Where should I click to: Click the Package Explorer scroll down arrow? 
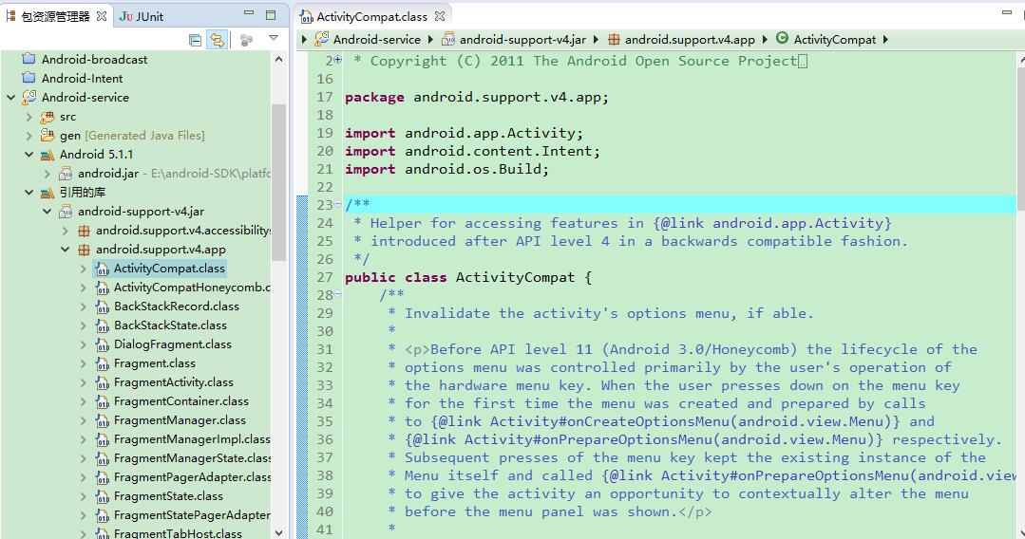click(279, 532)
